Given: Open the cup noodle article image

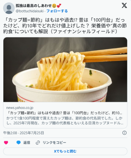Looking at the screenshot, I should (65, 70).
